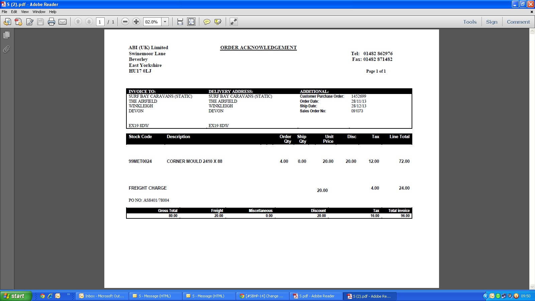The image size is (535, 301).
Task: Toggle fit to window width mode
Action: coord(180,22)
